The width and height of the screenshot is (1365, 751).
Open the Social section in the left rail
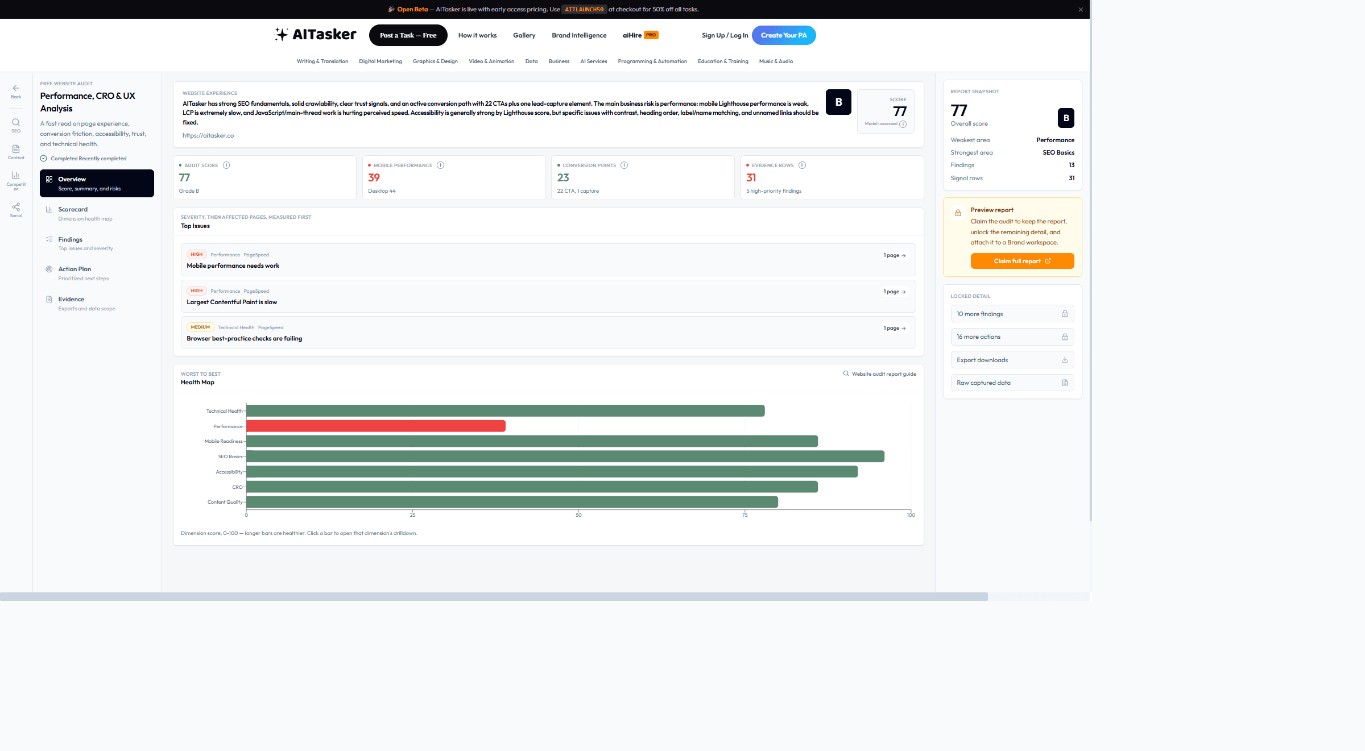pos(16,210)
